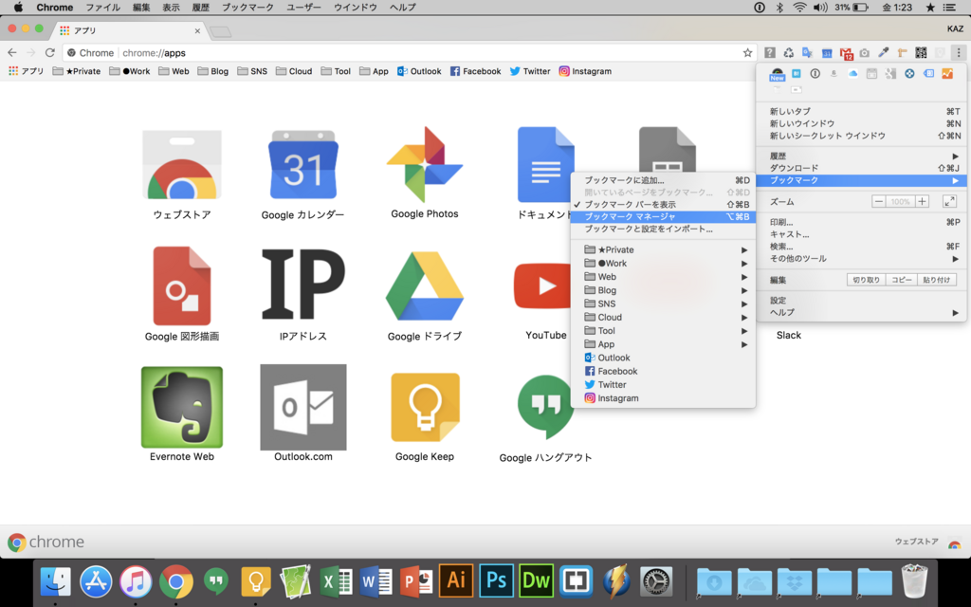Open Twitter bookmark in bookmarks bar
971x607 pixels.
530,71
